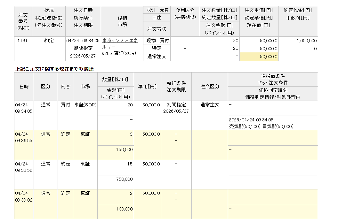Select highlighted current price 50,000.0
This screenshot has height=222, width=338.
click(x=259, y=57)
